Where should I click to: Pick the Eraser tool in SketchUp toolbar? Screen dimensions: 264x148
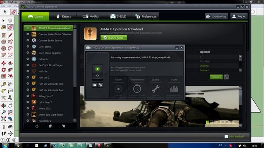click(10, 28)
